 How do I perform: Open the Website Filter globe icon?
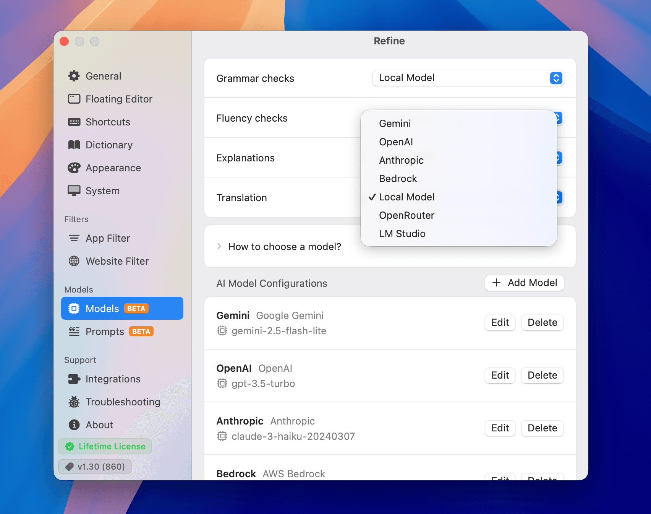[74, 261]
